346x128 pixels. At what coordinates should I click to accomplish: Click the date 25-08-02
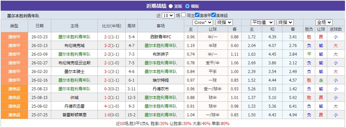point(40,106)
